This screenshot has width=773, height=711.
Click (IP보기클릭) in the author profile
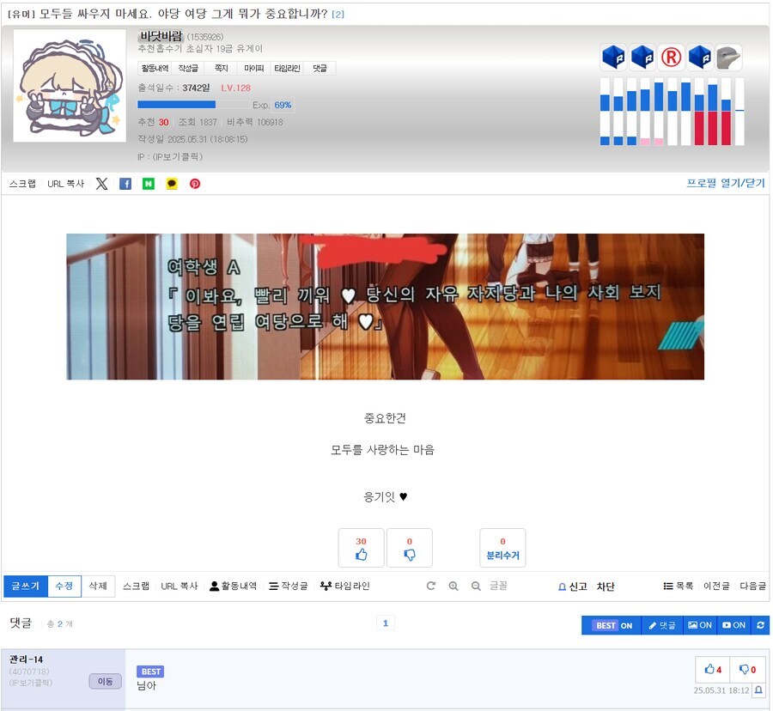point(178,156)
